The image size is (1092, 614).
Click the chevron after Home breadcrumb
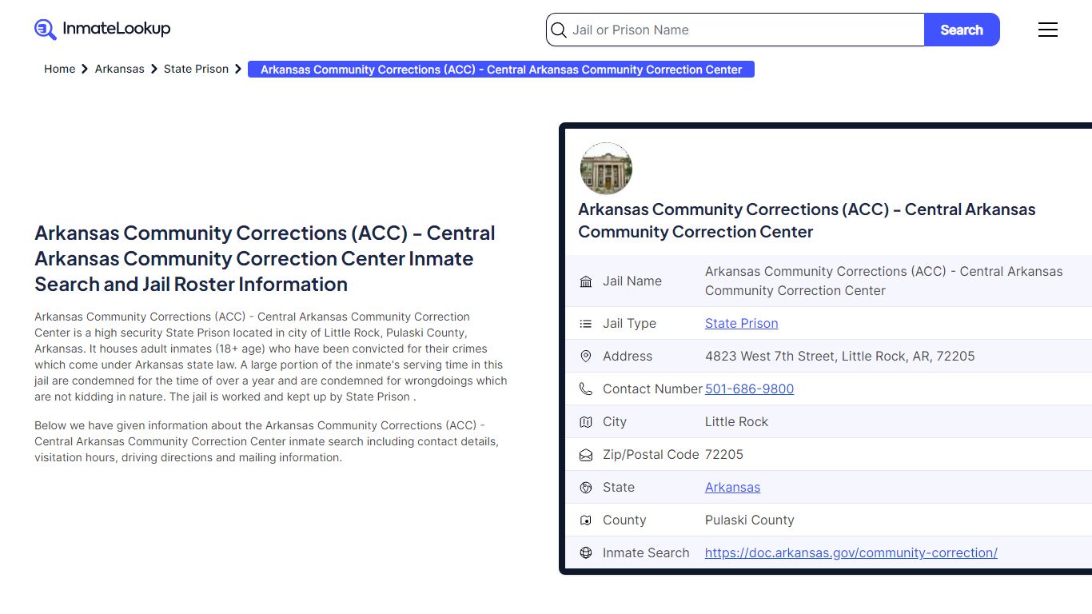(85, 70)
